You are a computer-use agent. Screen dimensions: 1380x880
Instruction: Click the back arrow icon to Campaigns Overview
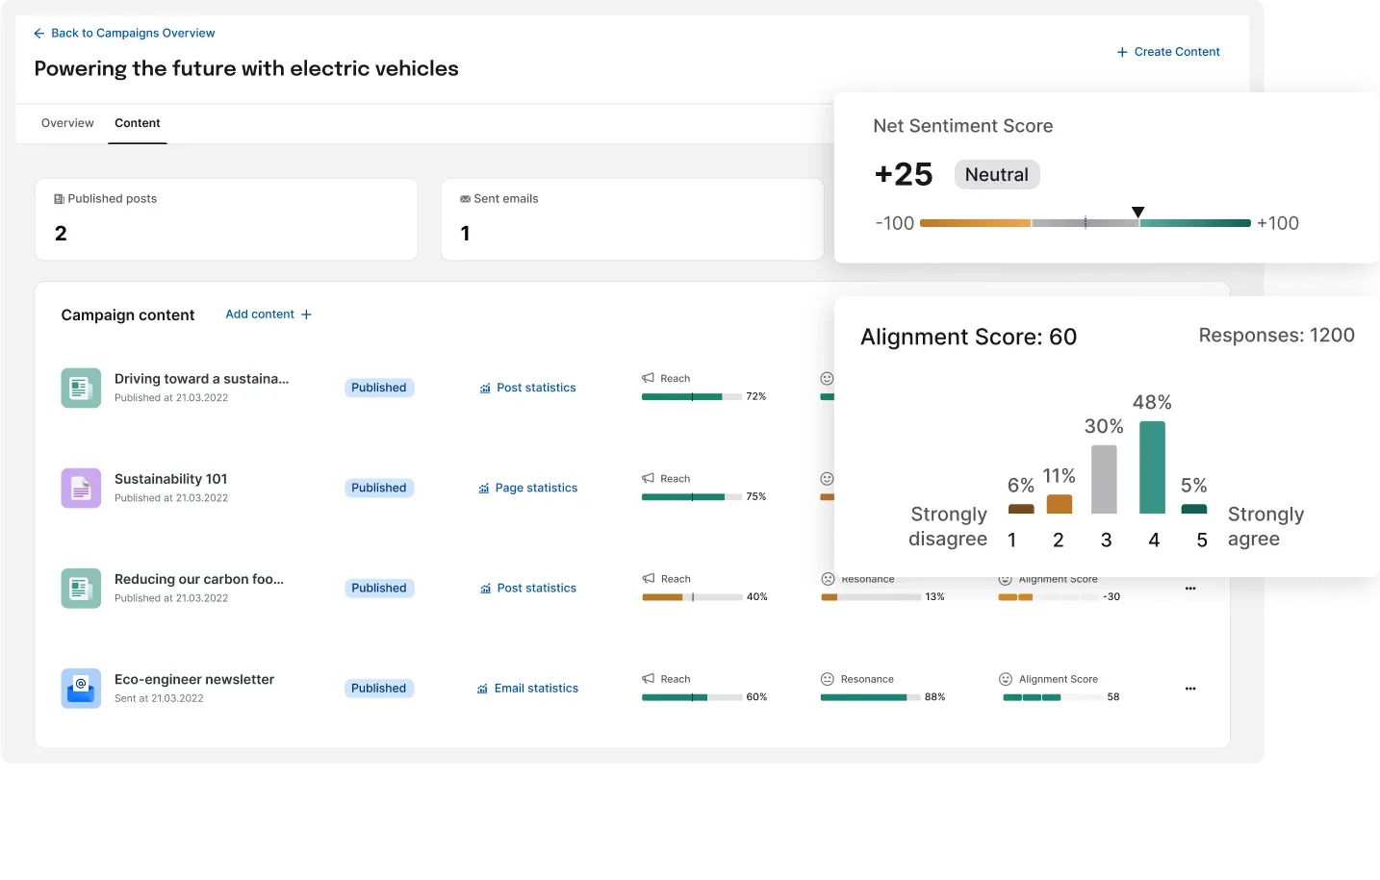tap(38, 33)
